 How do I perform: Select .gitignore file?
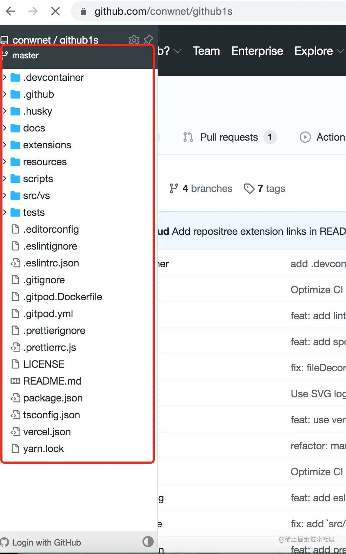click(44, 280)
